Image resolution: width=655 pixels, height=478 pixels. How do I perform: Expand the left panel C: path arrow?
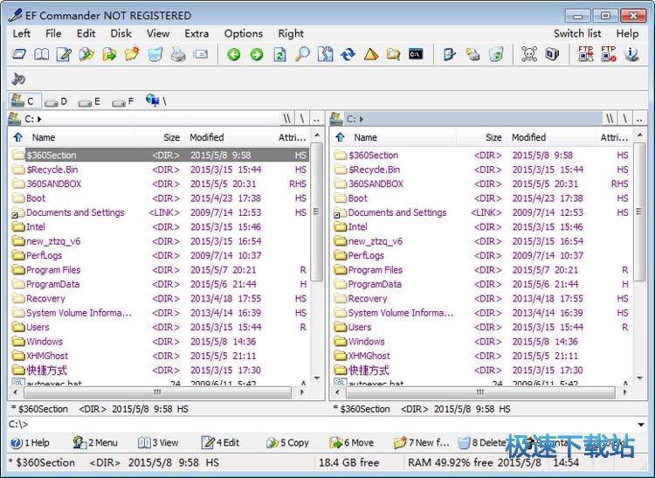pyautogui.click(x=40, y=119)
